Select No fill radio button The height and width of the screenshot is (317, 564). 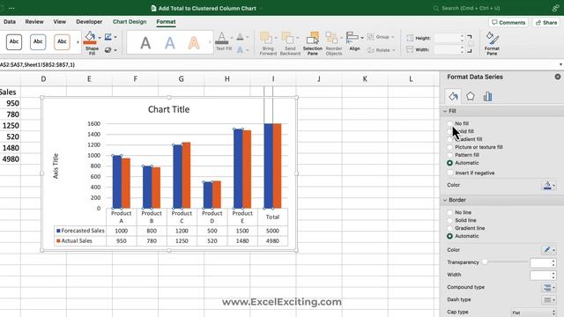(x=449, y=123)
